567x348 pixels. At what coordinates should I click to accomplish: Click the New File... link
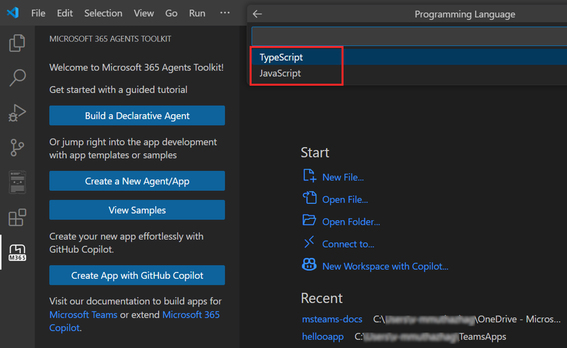(x=343, y=177)
